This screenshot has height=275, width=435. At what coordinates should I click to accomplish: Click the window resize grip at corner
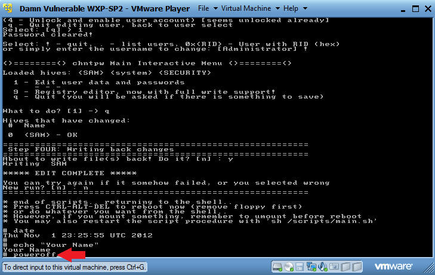(429, 268)
